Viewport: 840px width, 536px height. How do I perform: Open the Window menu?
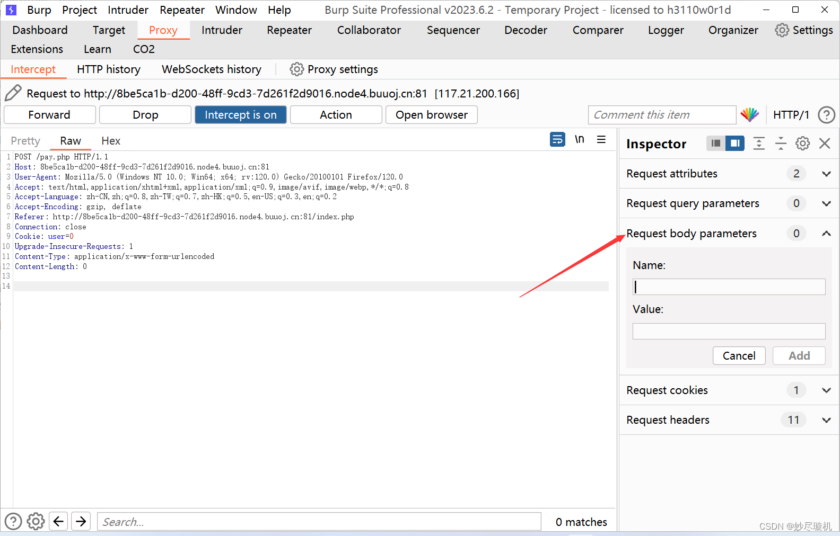[236, 10]
